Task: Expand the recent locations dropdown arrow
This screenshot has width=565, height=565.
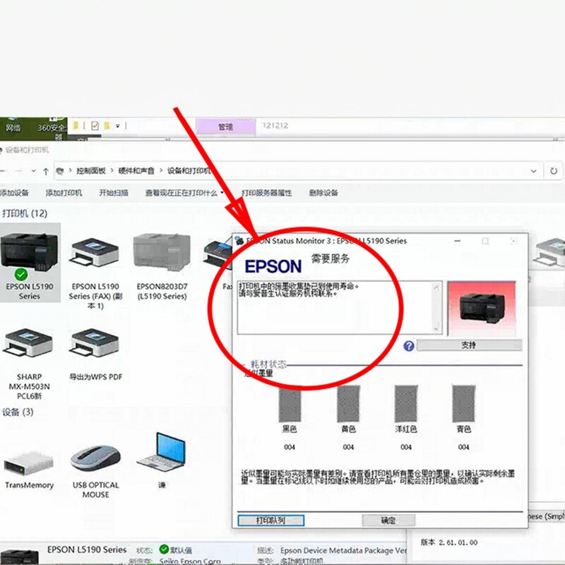Action: point(33,171)
